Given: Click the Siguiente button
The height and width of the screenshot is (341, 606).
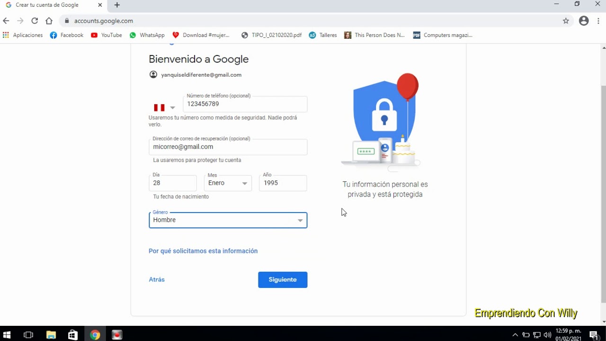Looking at the screenshot, I should (283, 279).
